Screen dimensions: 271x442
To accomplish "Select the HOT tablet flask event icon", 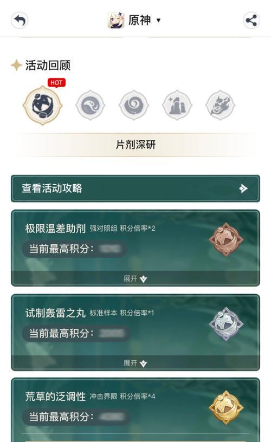I will coord(43,105).
